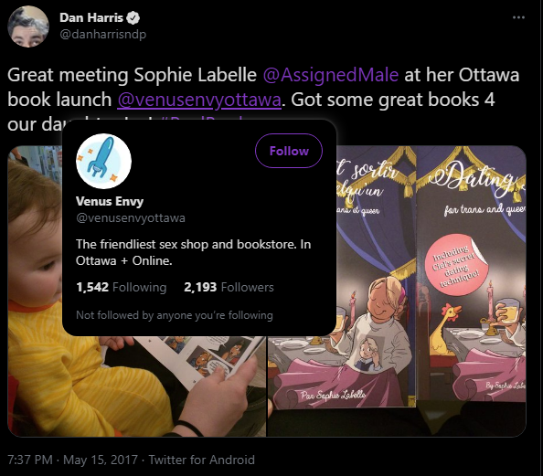
Task: Click the Venus Envy name in hover card
Action: (110, 201)
